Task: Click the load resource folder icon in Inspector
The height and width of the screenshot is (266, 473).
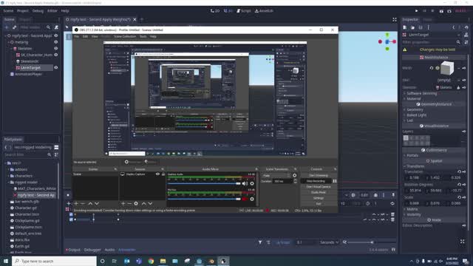Action: pos(412,27)
